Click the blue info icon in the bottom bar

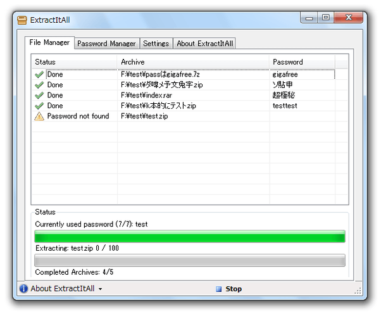tap(23, 289)
